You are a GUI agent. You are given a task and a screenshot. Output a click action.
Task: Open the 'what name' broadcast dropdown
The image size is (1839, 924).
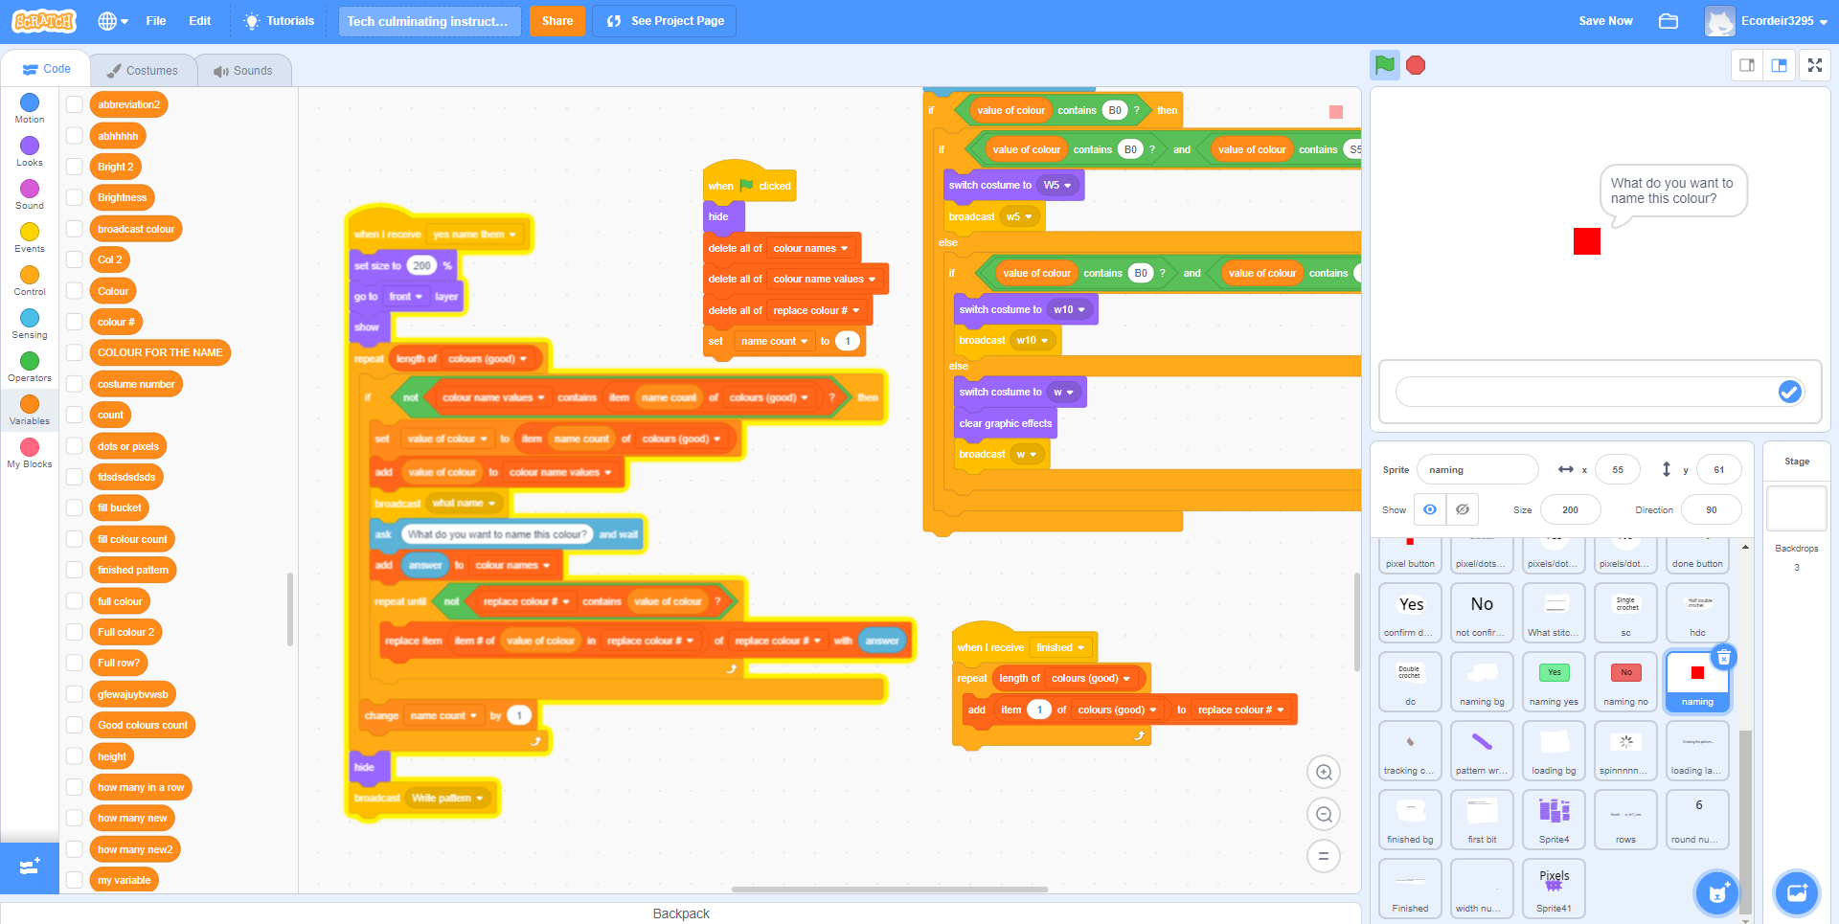pyautogui.click(x=464, y=504)
